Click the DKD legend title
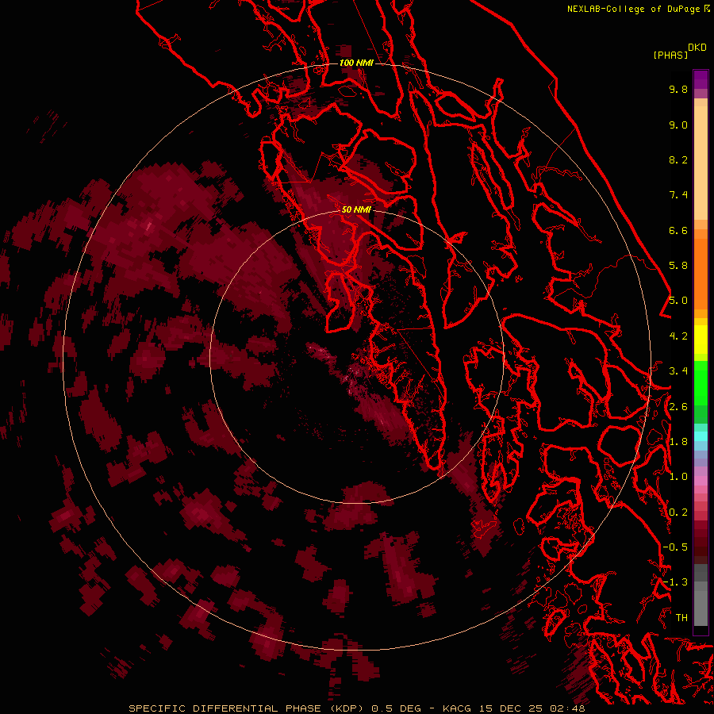This screenshot has width=714, height=714. tap(697, 48)
